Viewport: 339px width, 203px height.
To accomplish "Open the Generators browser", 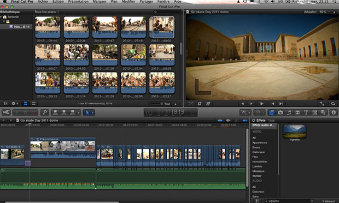I will coord(314,112).
